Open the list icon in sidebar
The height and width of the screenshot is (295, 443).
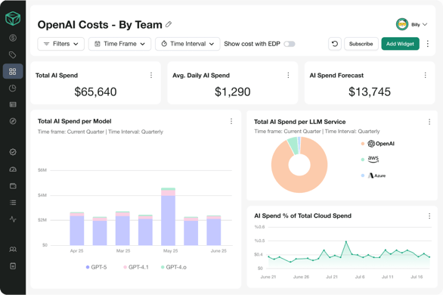tap(13, 203)
